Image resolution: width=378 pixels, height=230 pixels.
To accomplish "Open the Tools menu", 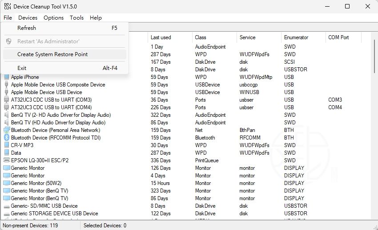I will pyautogui.click(x=76, y=18).
